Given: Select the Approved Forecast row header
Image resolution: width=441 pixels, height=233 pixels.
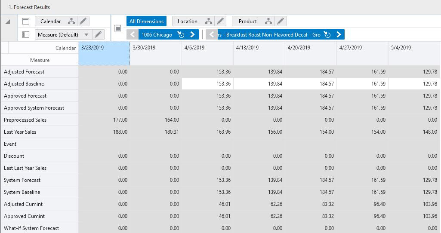Looking at the screenshot, I should [x=40, y=96].
